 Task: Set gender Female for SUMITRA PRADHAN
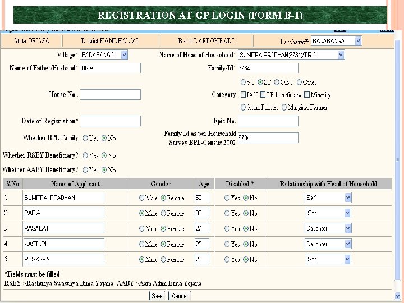coord(163,198)
